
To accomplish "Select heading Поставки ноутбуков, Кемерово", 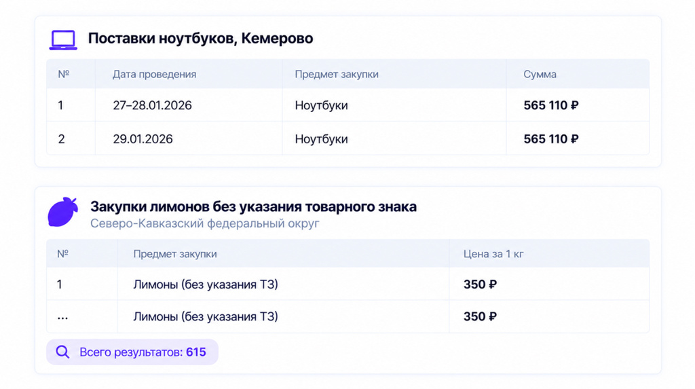I will coord(200,39).
